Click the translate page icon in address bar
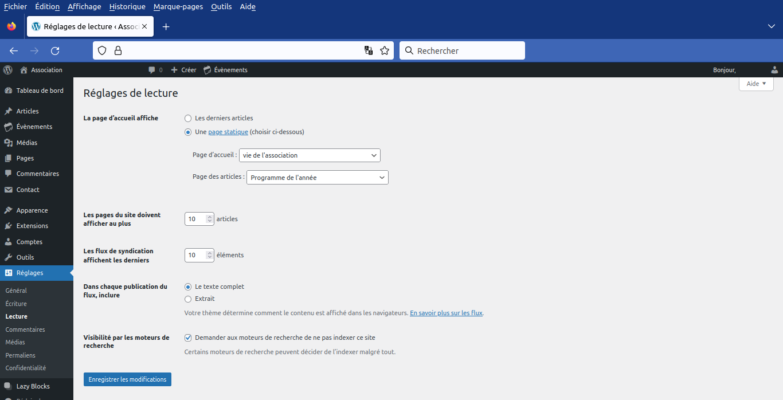 pos(369,50)
